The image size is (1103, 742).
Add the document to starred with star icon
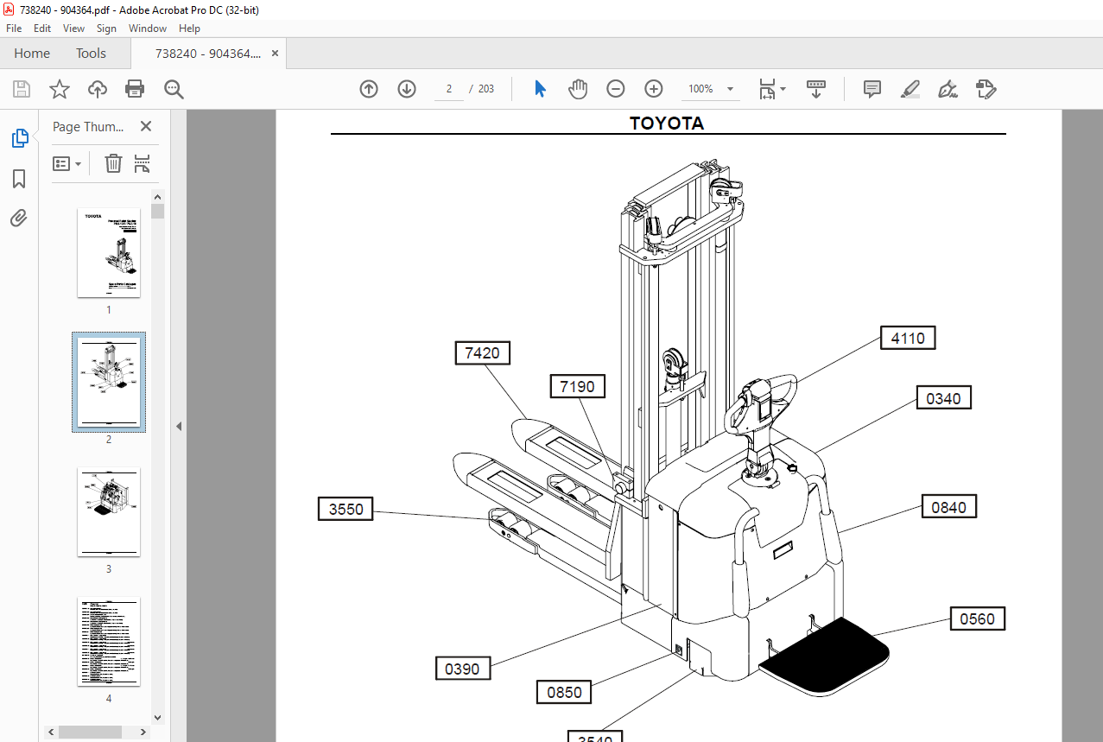pos(60,89)
